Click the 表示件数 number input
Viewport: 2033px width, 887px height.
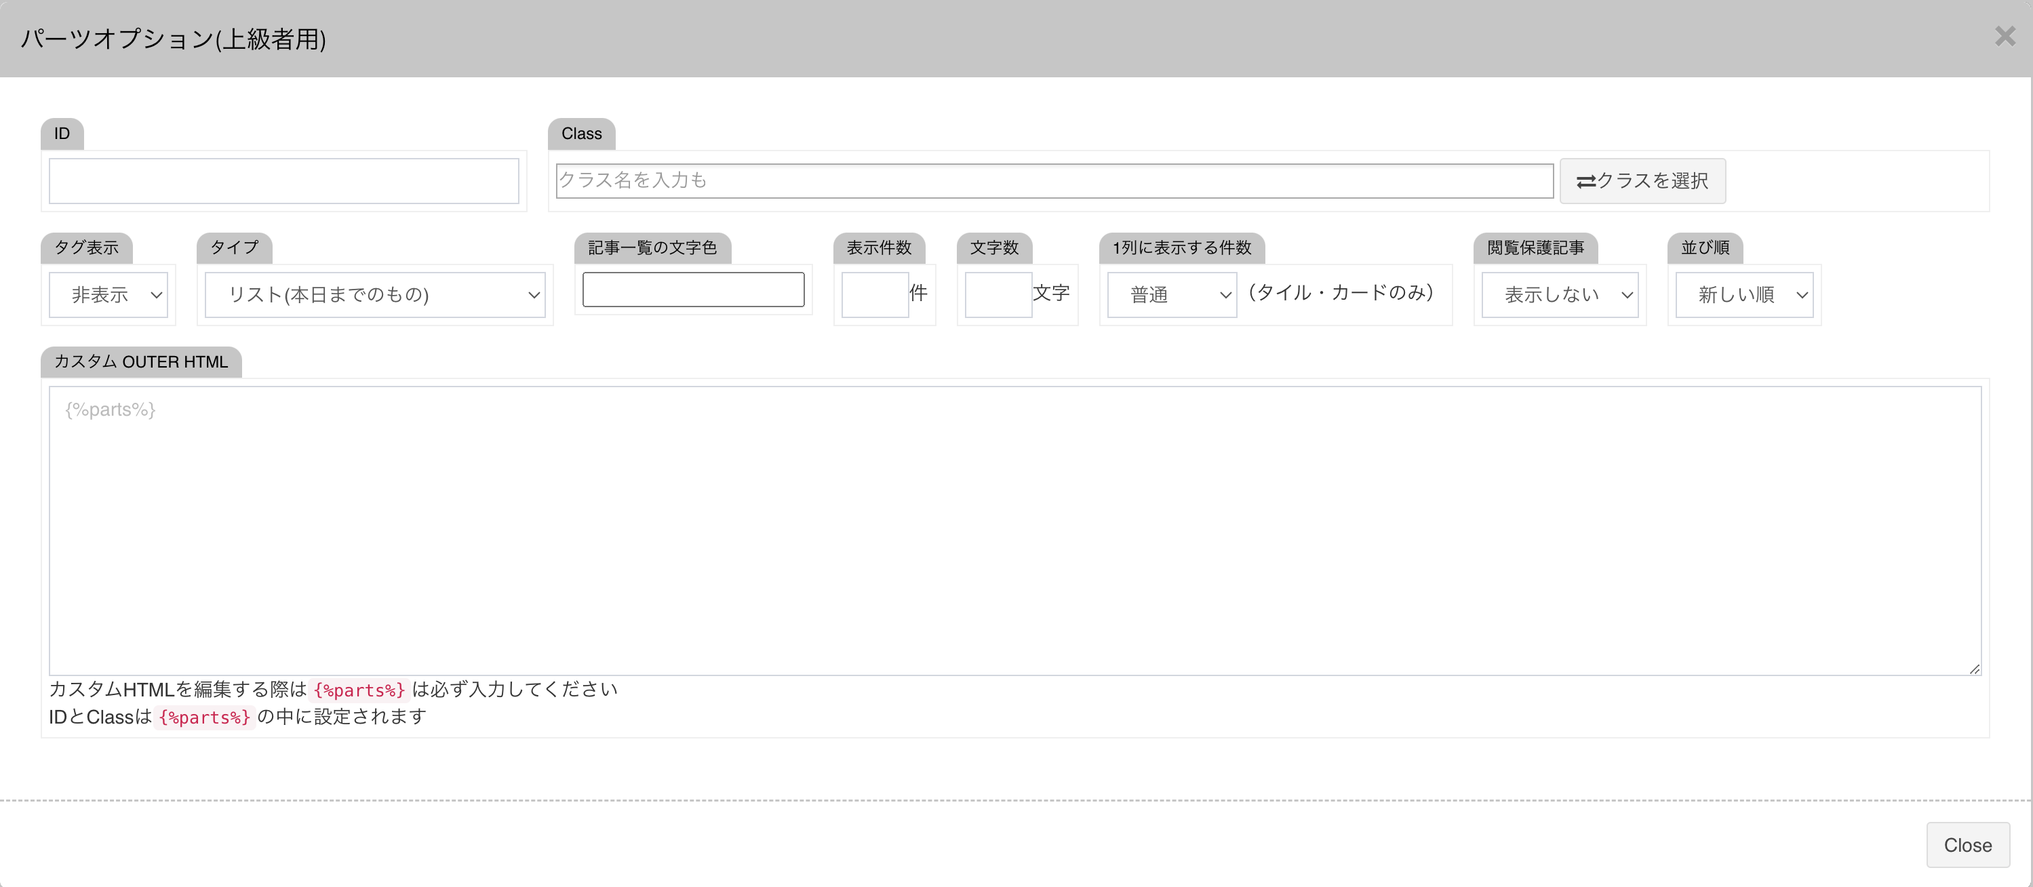(x=875, y=294)
